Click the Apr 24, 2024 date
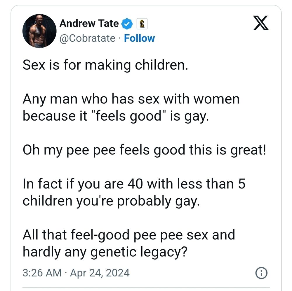Image resolution: width=292 pixels, height=291 pixels. click(x=99, y=273)
